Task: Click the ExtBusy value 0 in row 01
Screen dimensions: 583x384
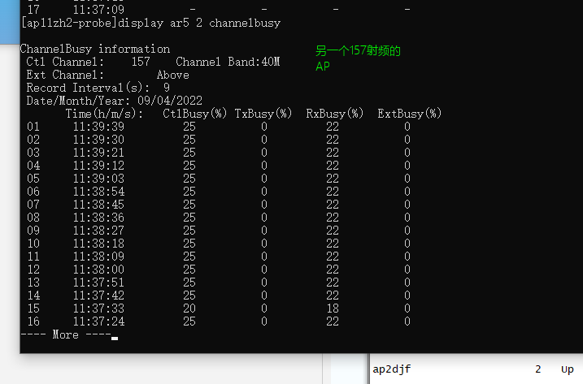Action: click(x=407, y=127)
